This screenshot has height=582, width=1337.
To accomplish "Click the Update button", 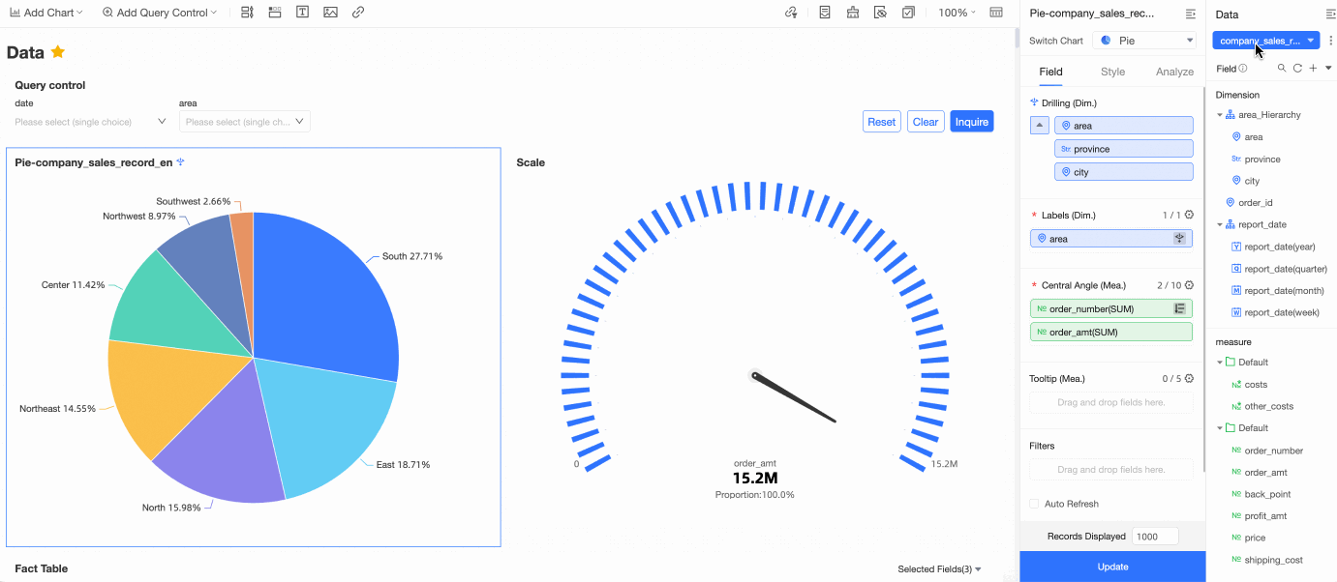I will [x=1112, y=567].
